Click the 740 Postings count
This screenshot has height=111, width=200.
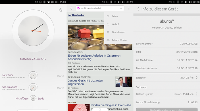click(x=74, y=63)
